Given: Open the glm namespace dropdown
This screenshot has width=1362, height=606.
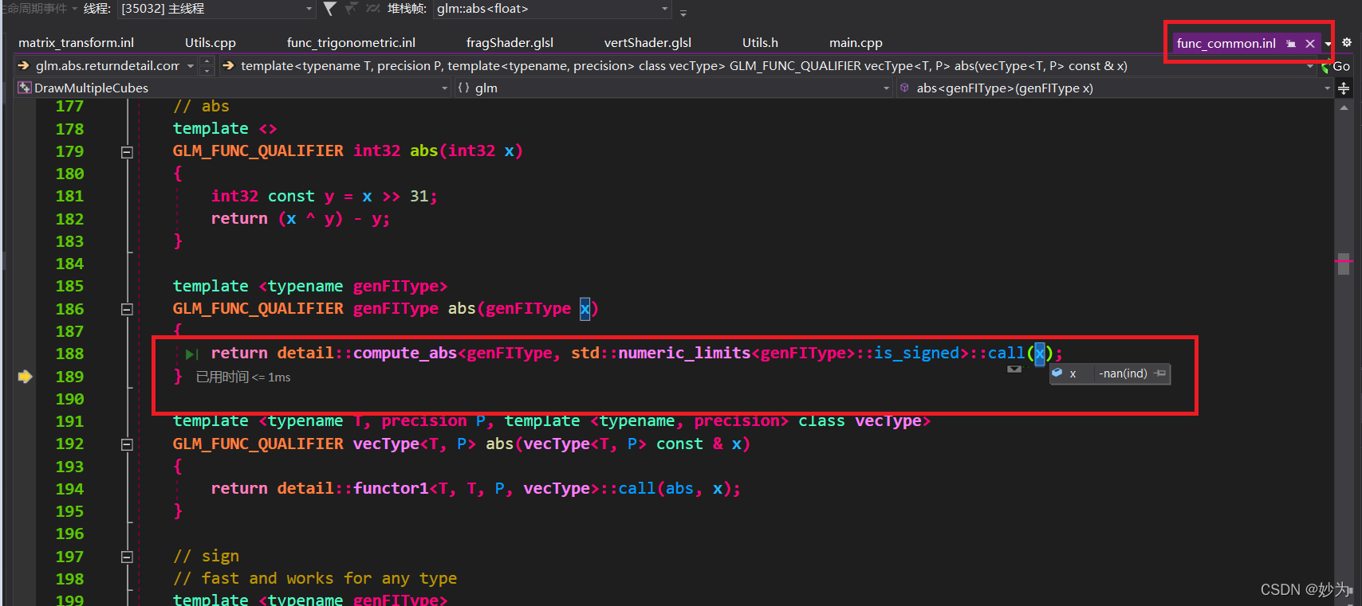Looking at the screenshot, I should 673,88.
